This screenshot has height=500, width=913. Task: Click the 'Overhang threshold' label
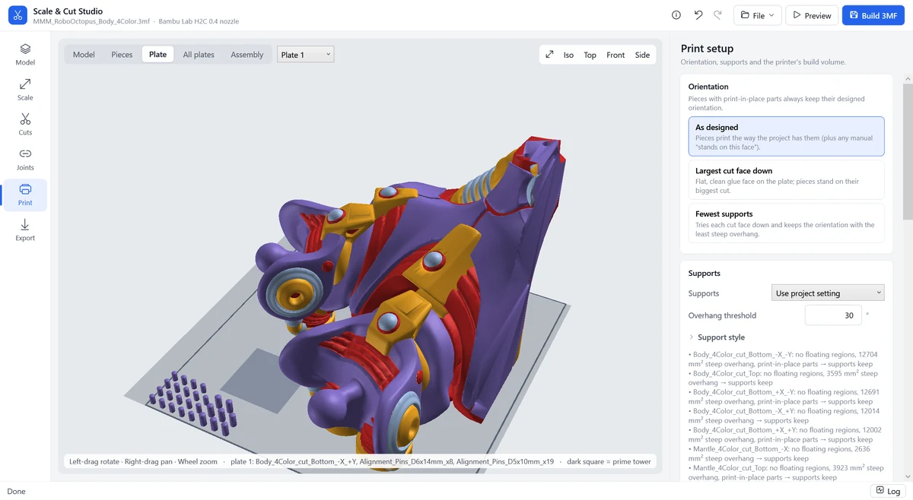(722, 315)
